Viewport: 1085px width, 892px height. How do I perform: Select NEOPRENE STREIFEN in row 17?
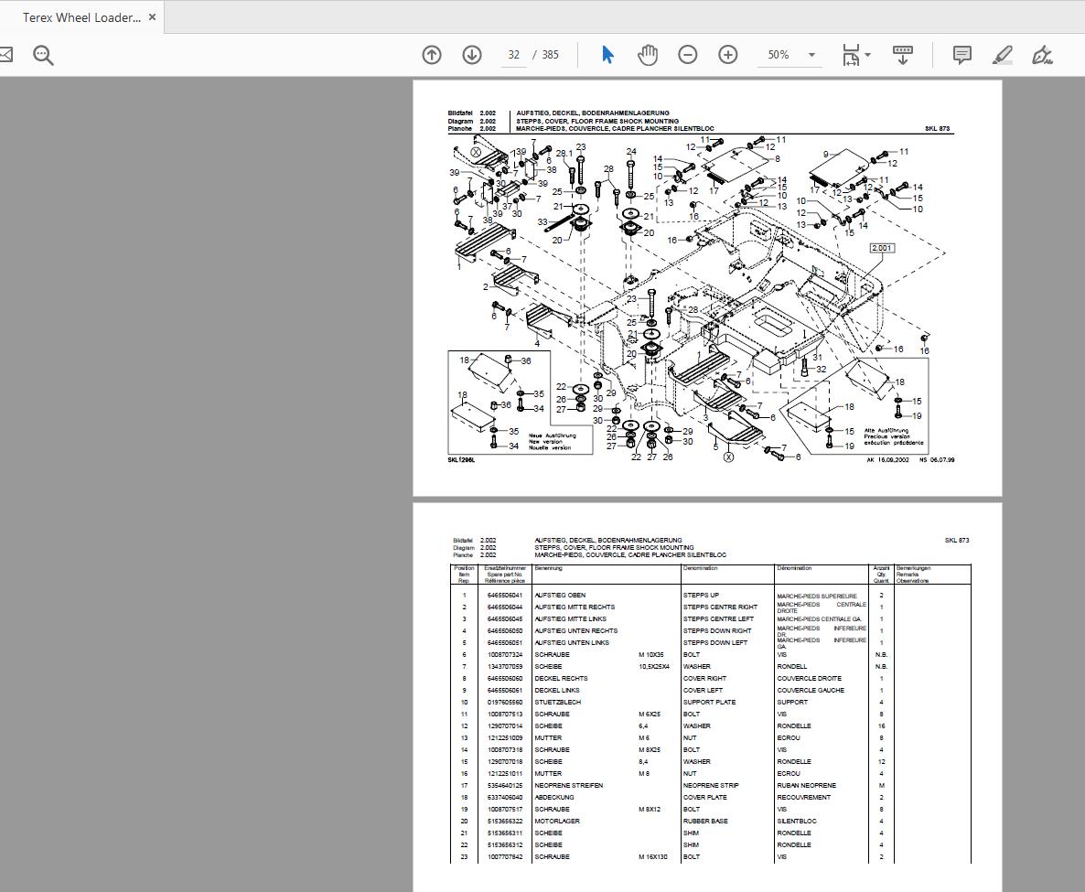click(x=568, y=786)
